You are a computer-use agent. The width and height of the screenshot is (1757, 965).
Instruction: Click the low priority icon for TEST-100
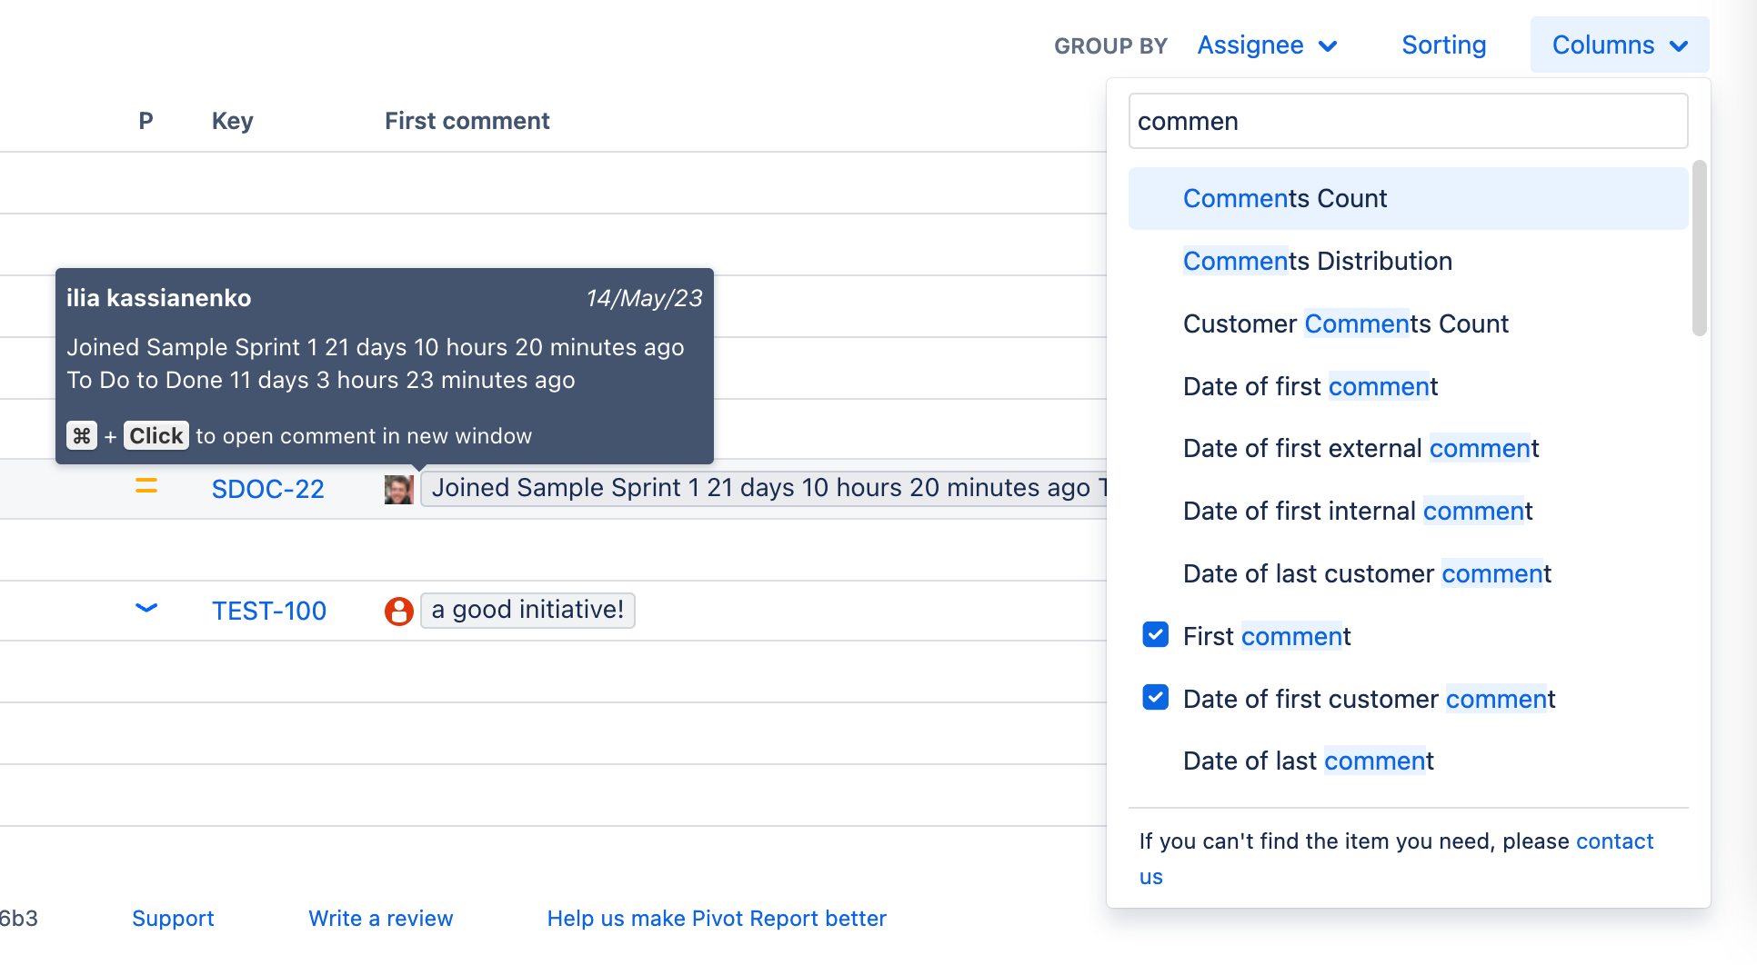(x=146, y=608)
